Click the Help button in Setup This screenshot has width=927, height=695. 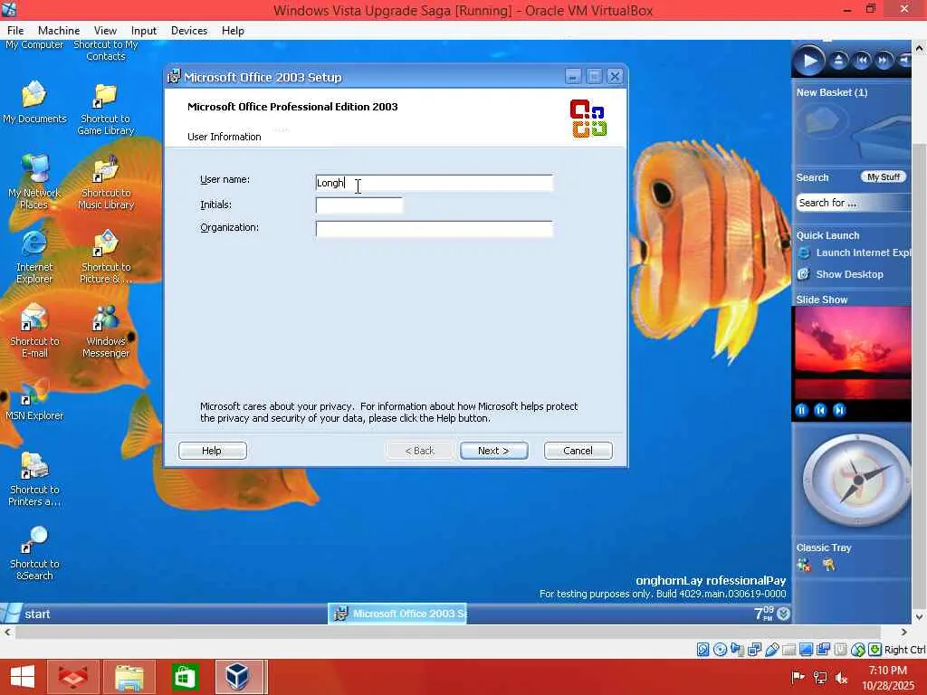coord(212,451)
